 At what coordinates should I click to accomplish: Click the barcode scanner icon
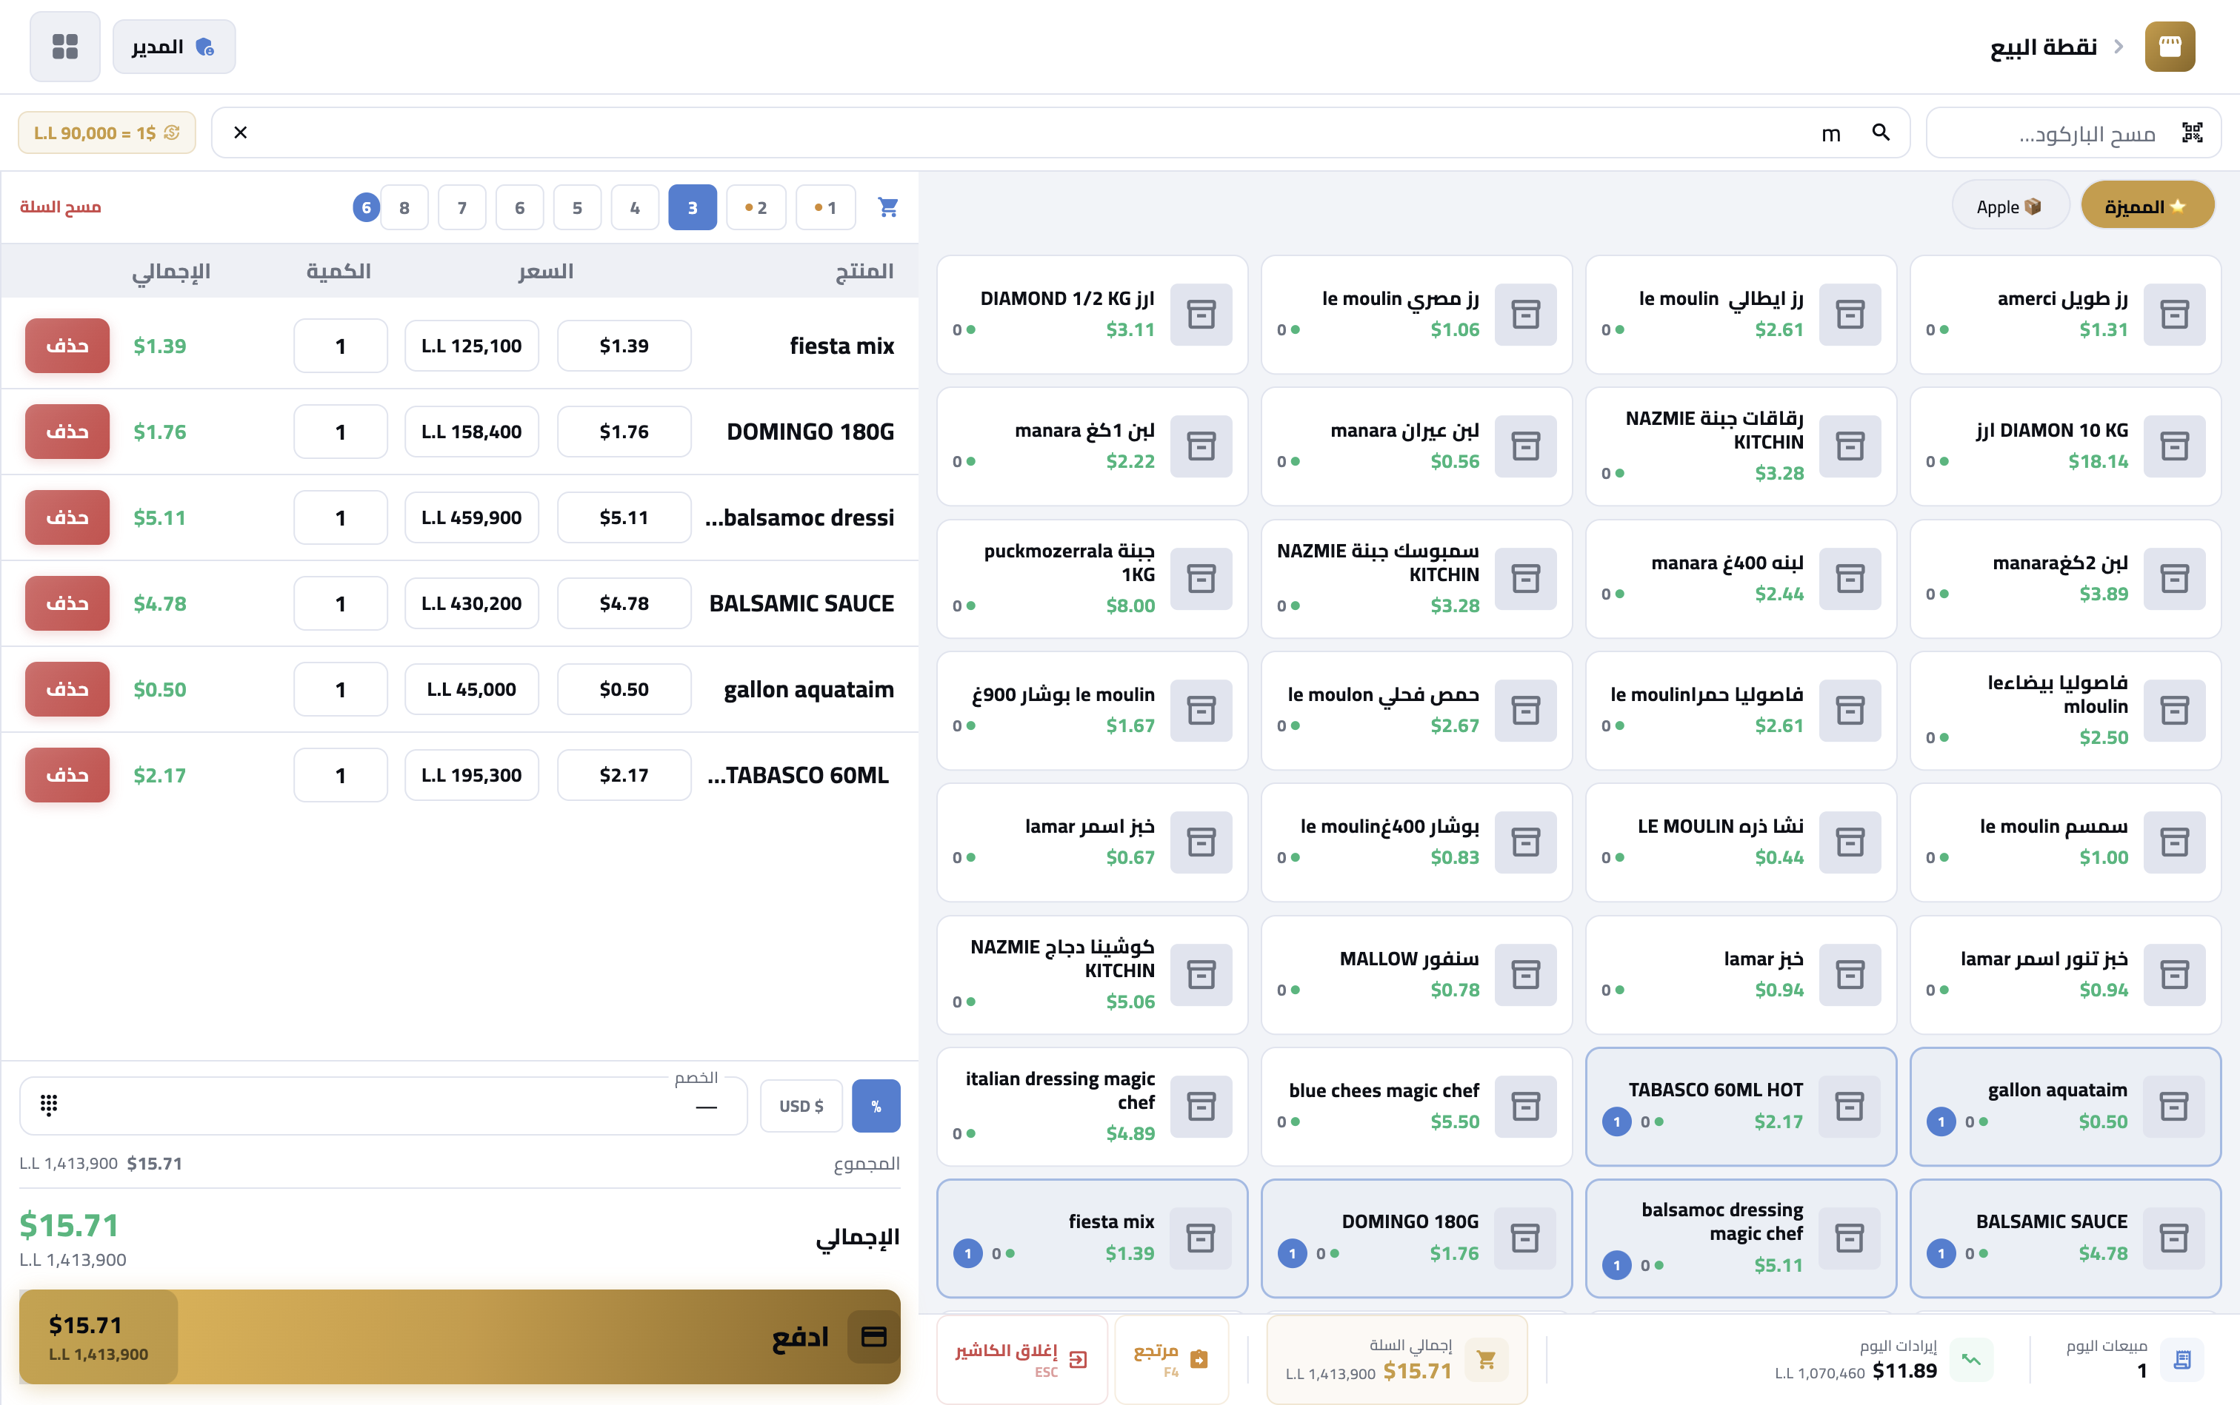coord(2192,133)
